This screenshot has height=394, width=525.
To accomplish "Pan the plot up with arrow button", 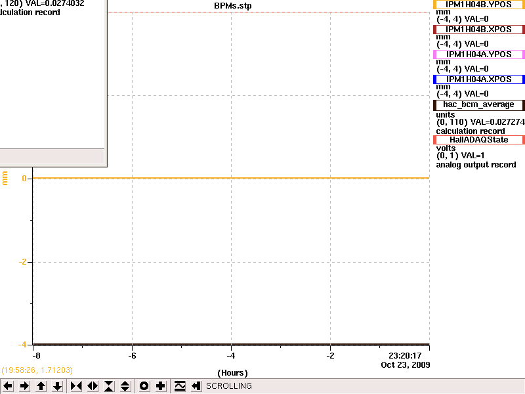I will pyautogui.click(x=41, y=386).
